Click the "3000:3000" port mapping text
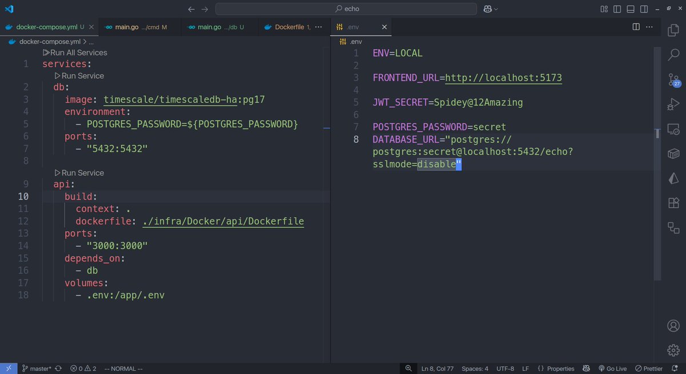 click(117, 246)
